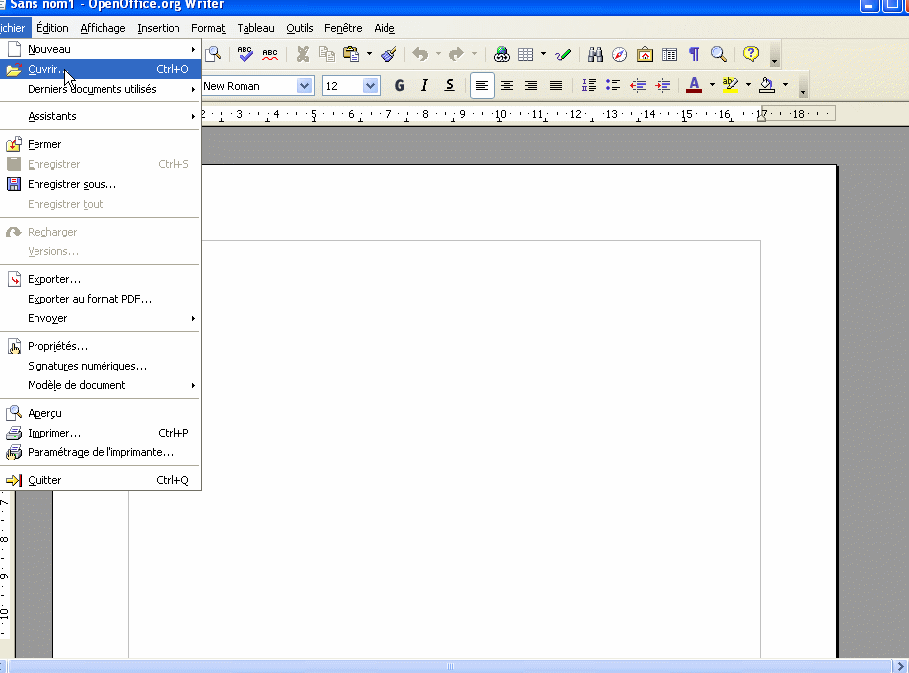The width and height of the screenshot is (909, 673).
Task: Decrease the paragraph indent
Action: click(638, 86)
